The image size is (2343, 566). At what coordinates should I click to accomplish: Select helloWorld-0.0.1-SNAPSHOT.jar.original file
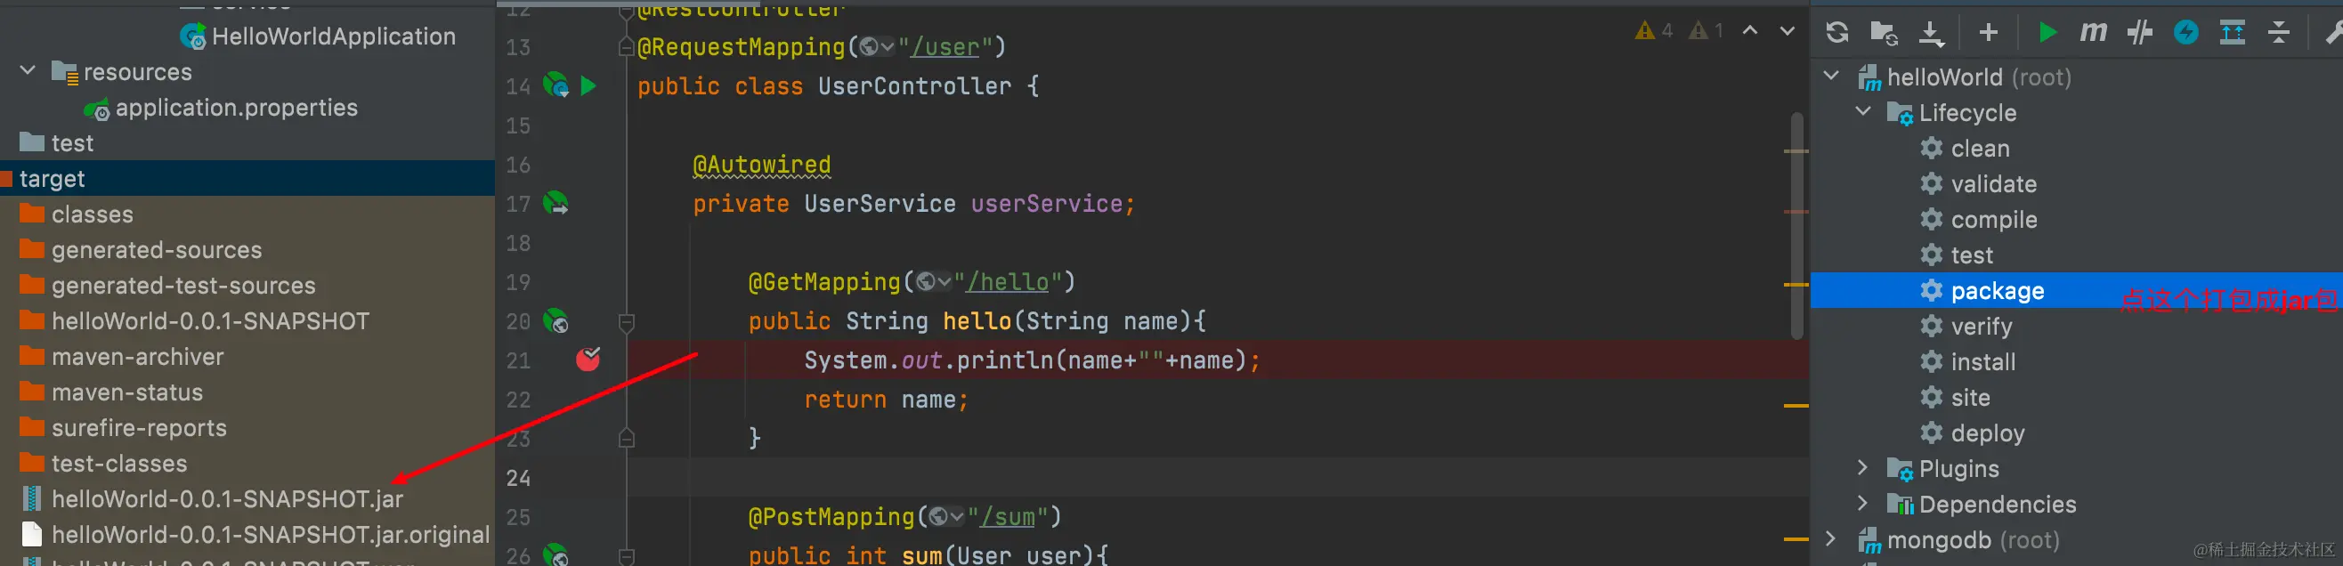point(255,534)
